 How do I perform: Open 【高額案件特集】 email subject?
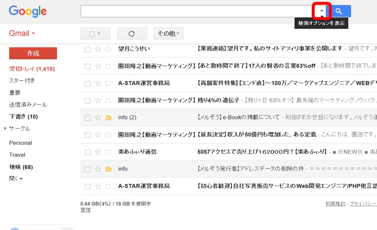(287, 83)
